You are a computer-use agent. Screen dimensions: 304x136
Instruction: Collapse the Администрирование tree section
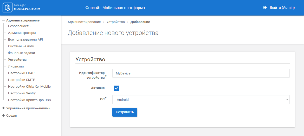3,20
